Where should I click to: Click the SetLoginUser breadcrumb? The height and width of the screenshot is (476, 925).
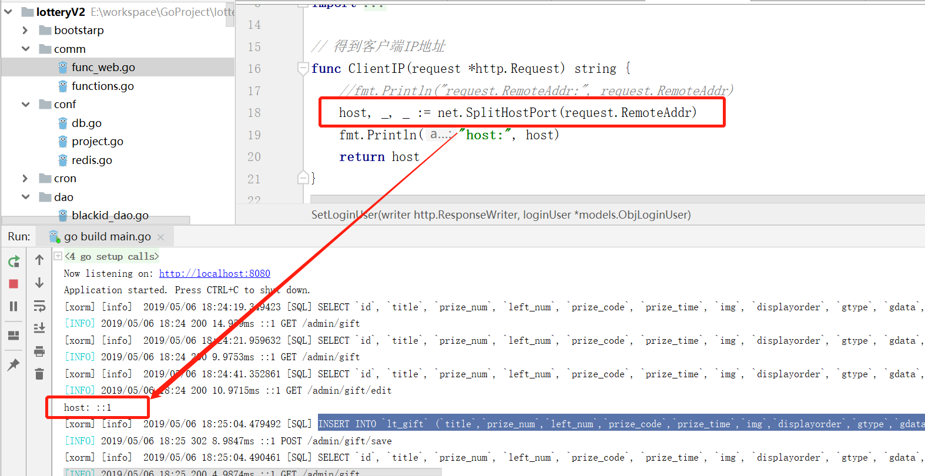click(501, 214)
